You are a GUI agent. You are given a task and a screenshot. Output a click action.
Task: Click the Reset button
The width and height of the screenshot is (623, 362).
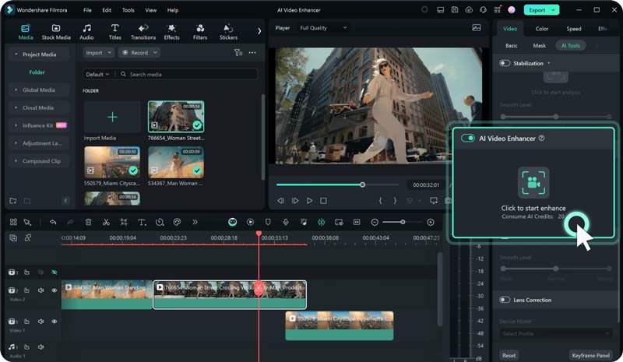pyautogui.click(x=509, y=355)
